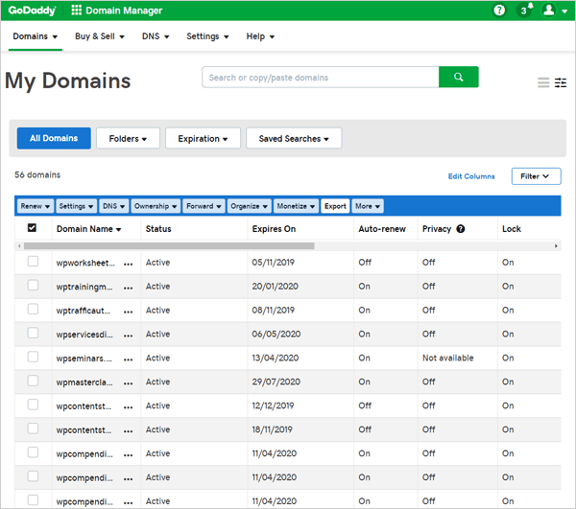Open options dots for 18/11/2019 wpcontentst row
This screenshot has height=509, width=576.
129,431
